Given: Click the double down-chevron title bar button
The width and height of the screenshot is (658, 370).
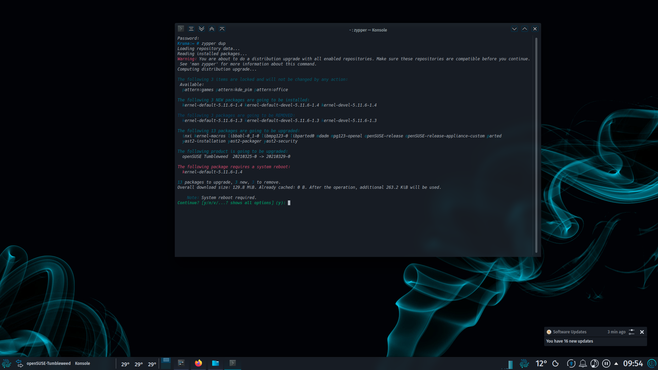Looking at the screenshot, I should coord(202,29).
